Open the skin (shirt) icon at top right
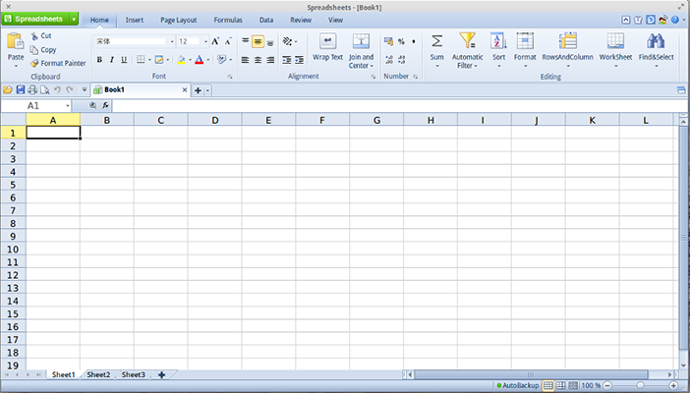 638,20
